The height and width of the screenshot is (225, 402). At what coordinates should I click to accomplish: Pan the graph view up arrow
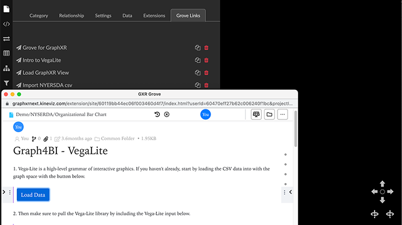(382, 183)
